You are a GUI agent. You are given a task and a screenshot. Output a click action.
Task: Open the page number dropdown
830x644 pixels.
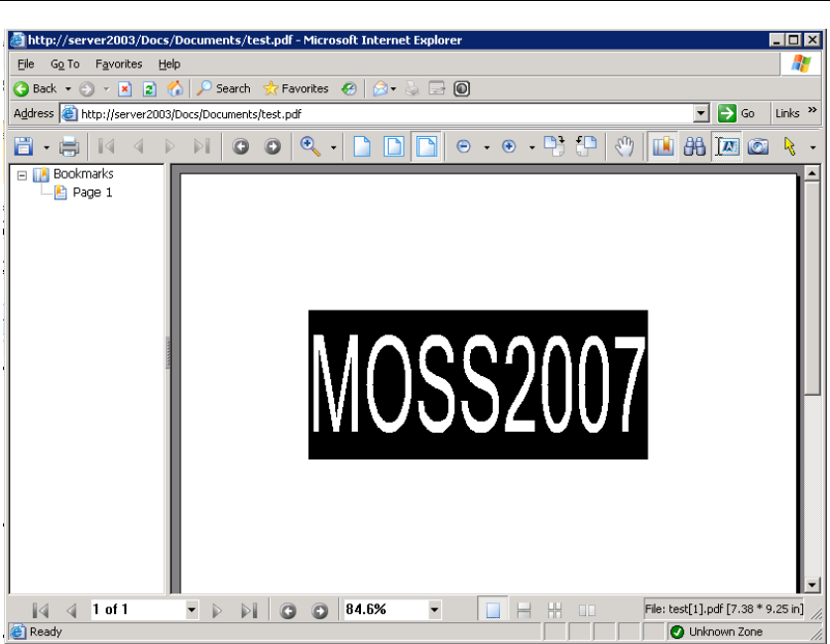(191, 610)
